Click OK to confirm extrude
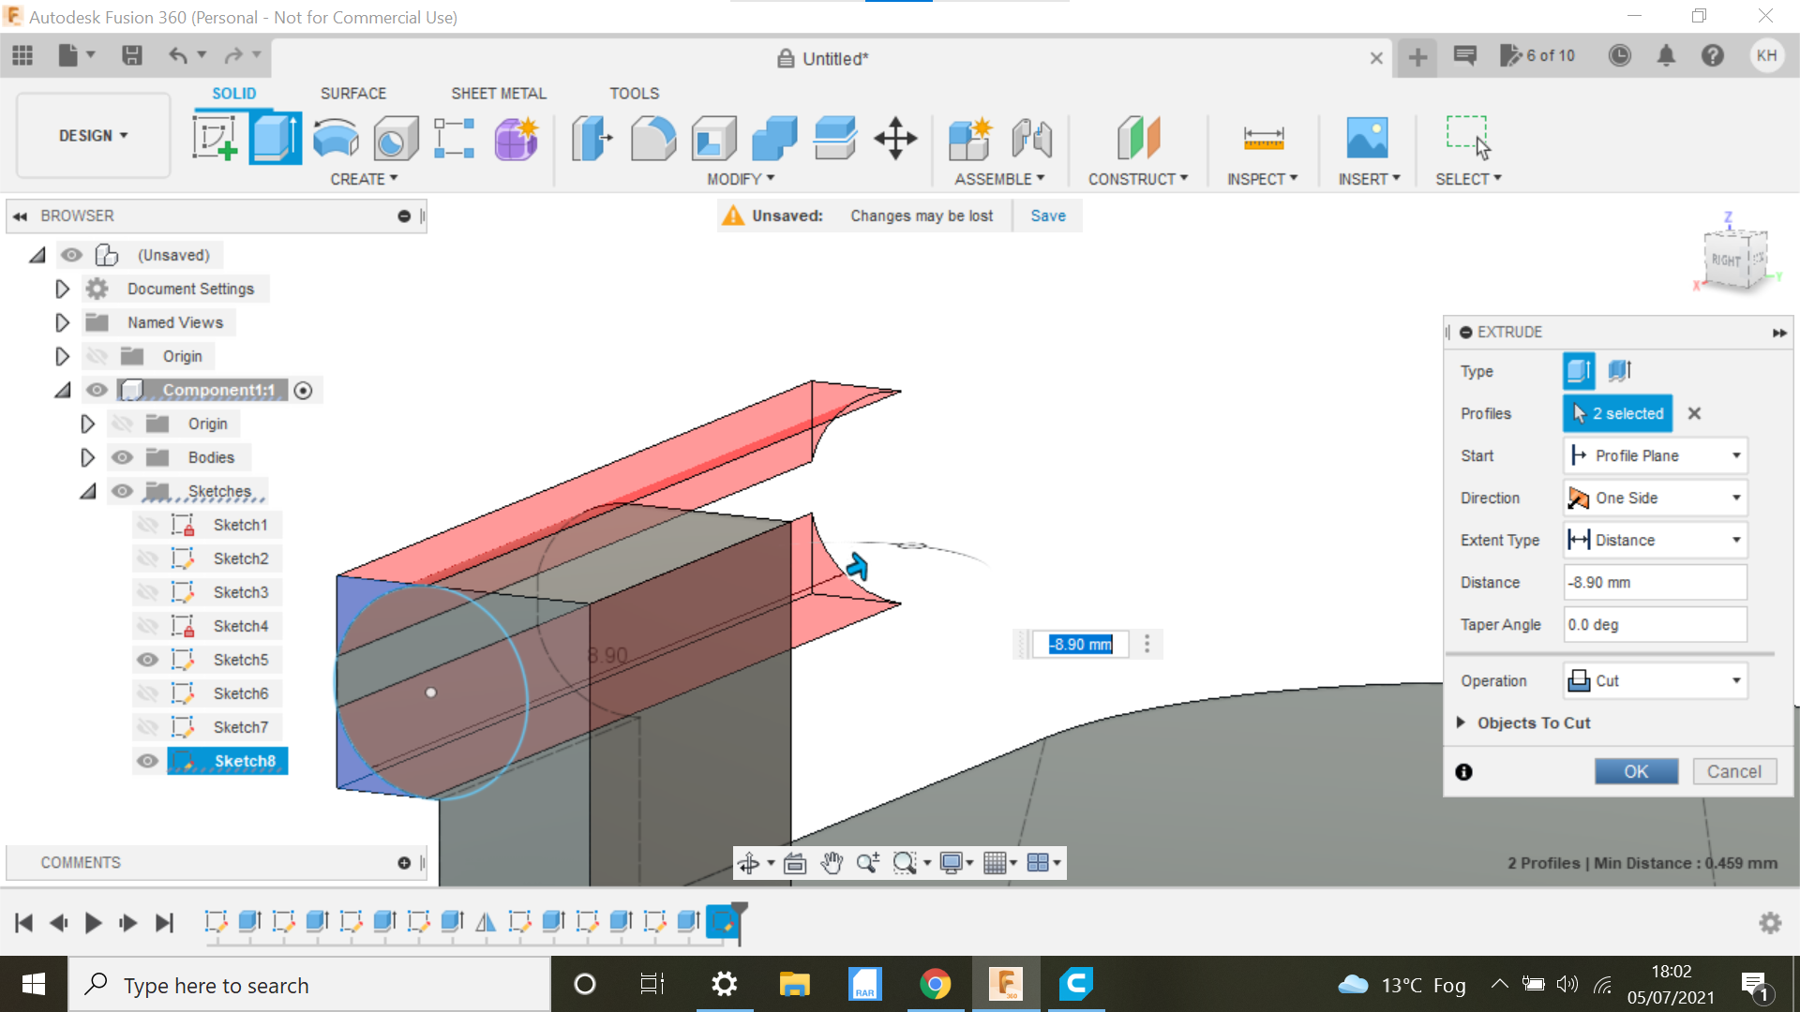Image resolution: width=1800 pixels, height=1012 pixels. (1636, 771)
